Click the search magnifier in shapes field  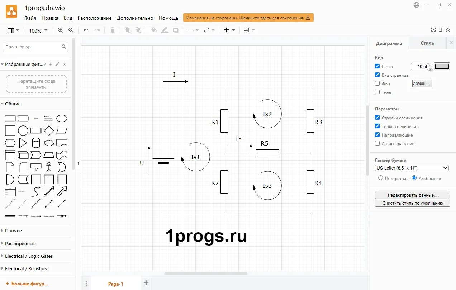click(x=64, y=47)
